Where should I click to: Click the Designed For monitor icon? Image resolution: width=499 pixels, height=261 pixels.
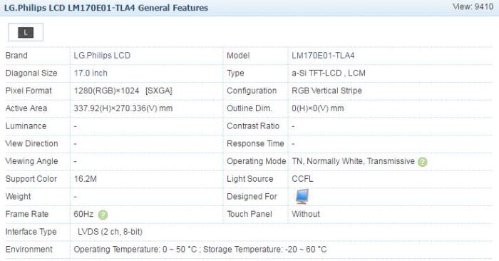pos(302,196)
